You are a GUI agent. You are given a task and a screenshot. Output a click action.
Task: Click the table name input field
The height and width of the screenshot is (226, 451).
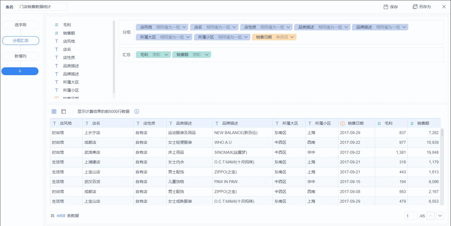pos(43,7)
